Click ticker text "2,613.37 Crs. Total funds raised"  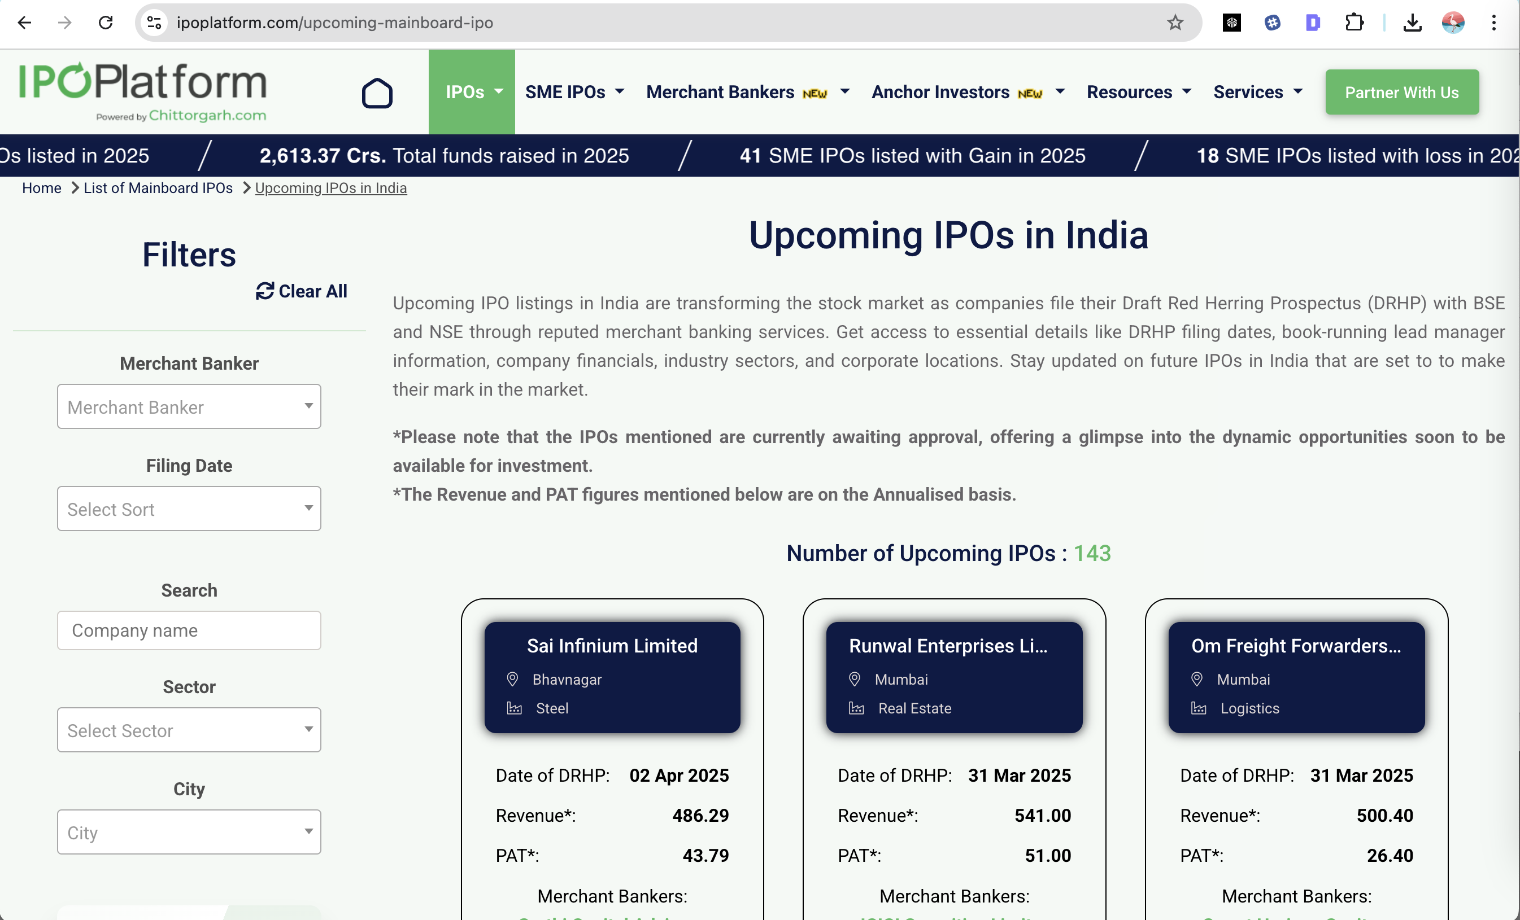tap(444, 155)
